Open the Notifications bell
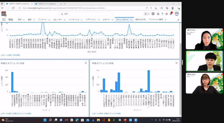 coord(171,14)
